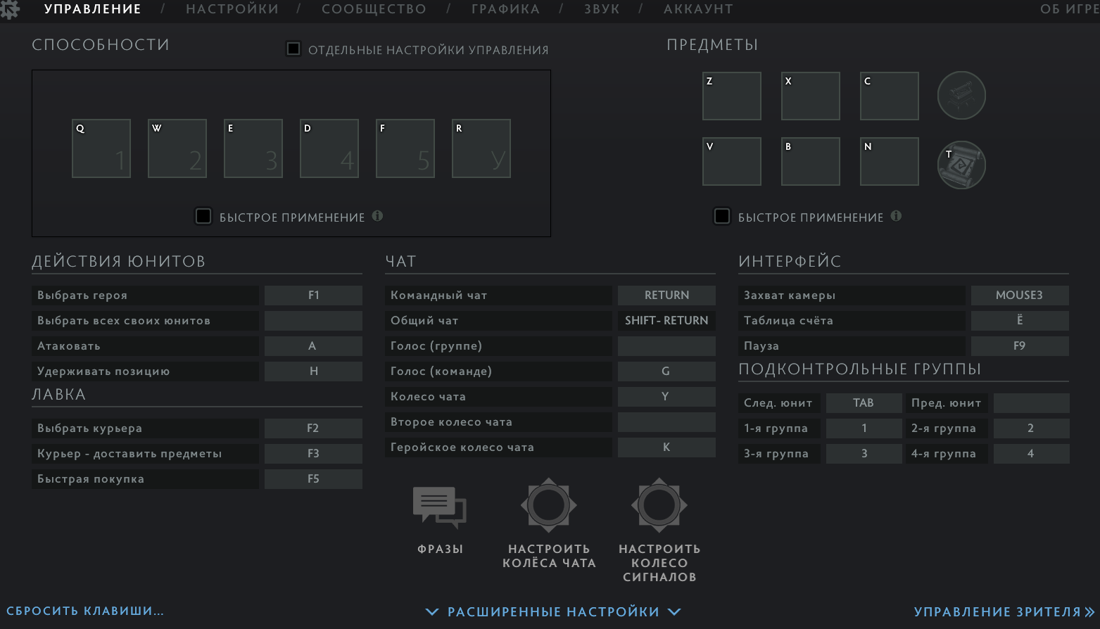Change next unit key TAB
This screenshot has width=1100, height=629.
864,403
